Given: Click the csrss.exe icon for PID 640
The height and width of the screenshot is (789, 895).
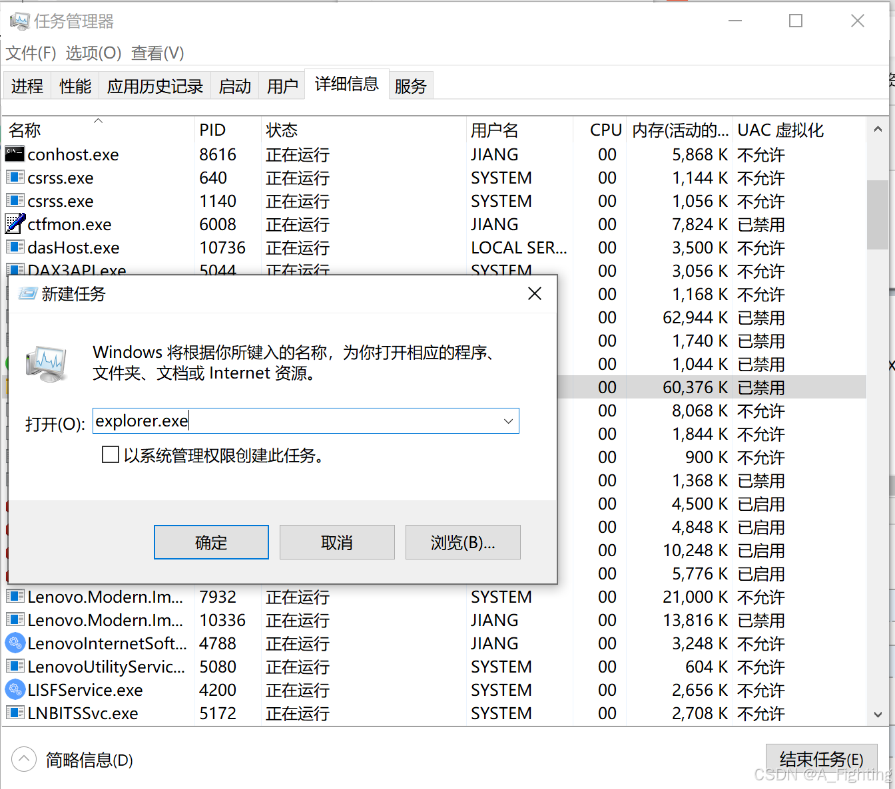Looking at the screenshot, I should coord(15,178).
